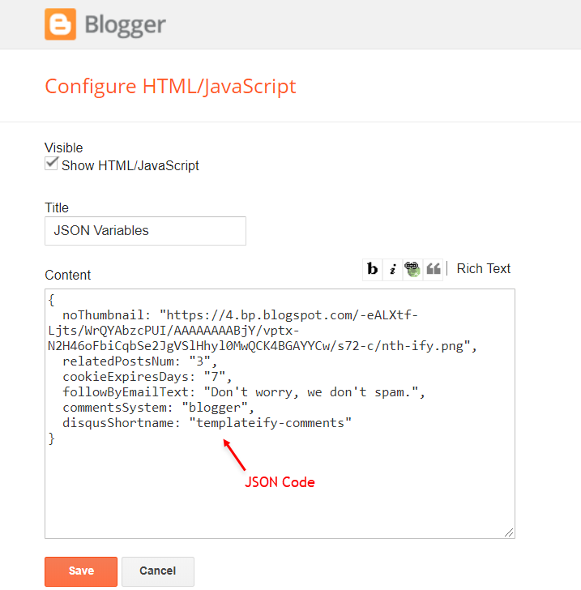Click the Show HTML/JavaScript label text
The height and width of the screenshot is (590, 581).
tap(130, 165)
